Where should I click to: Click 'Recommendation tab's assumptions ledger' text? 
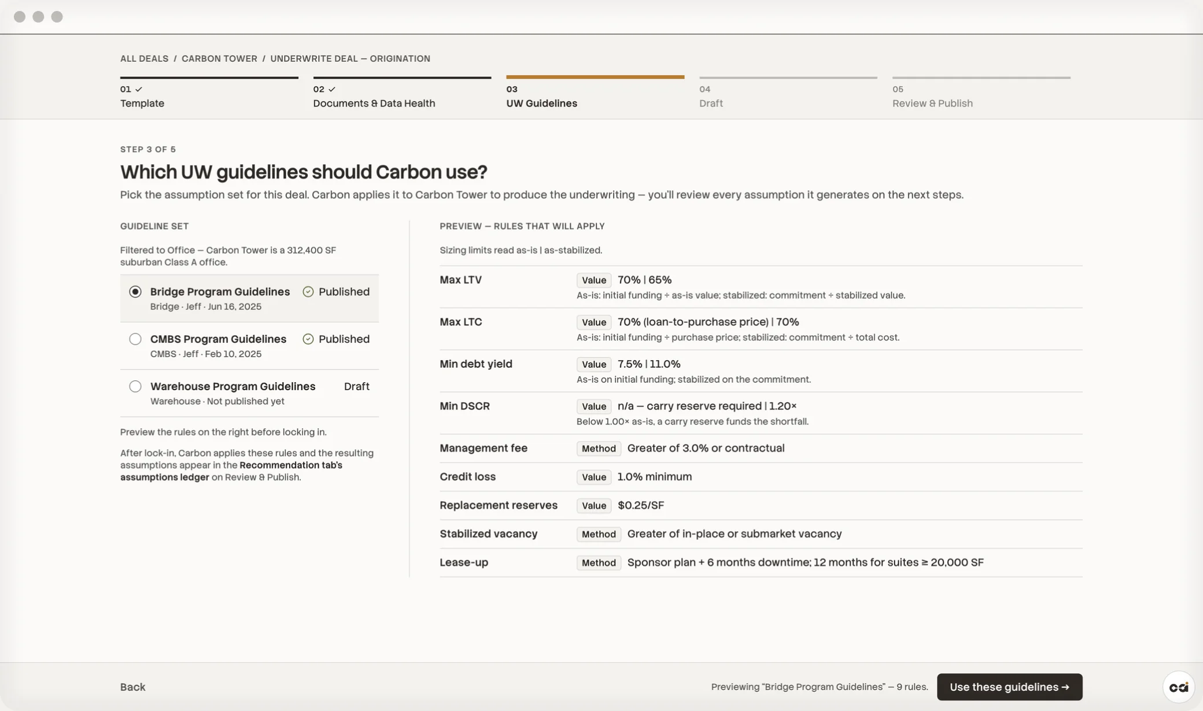(x=231, y=471)
